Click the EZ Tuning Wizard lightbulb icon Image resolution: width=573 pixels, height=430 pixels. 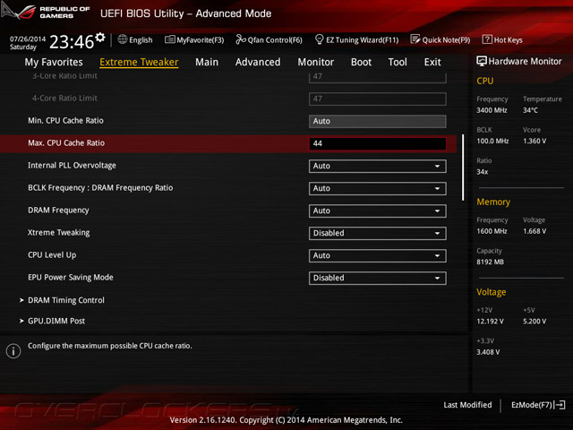tap(319, 39)
